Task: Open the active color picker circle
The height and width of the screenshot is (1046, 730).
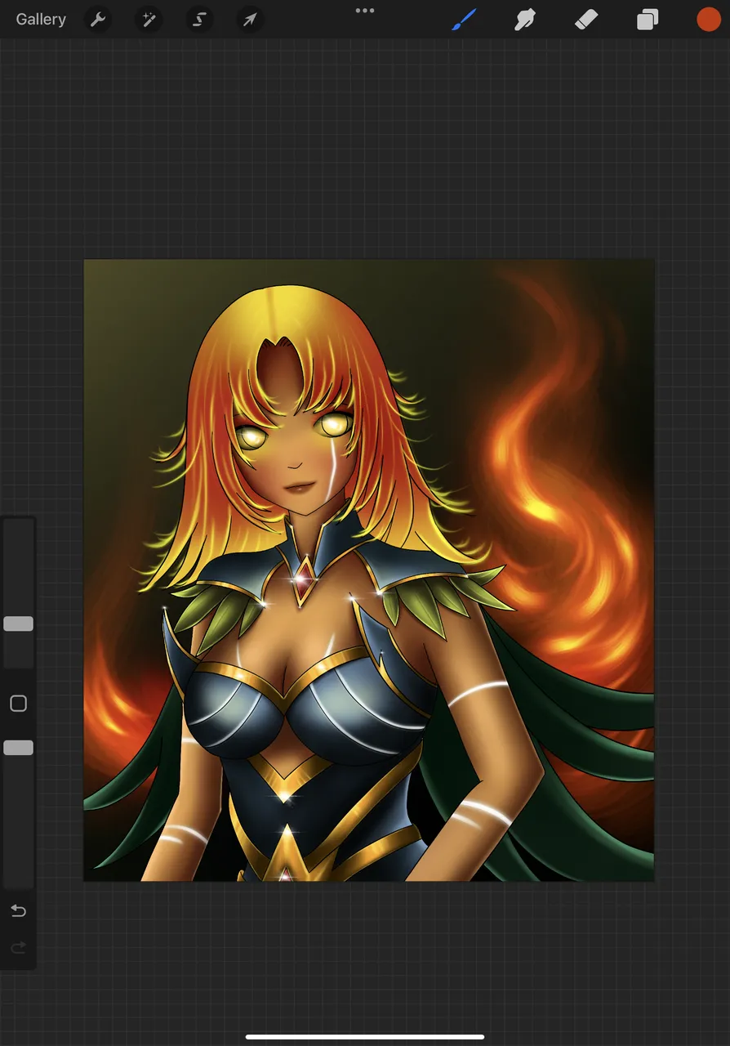Action: tap(709, 20)
